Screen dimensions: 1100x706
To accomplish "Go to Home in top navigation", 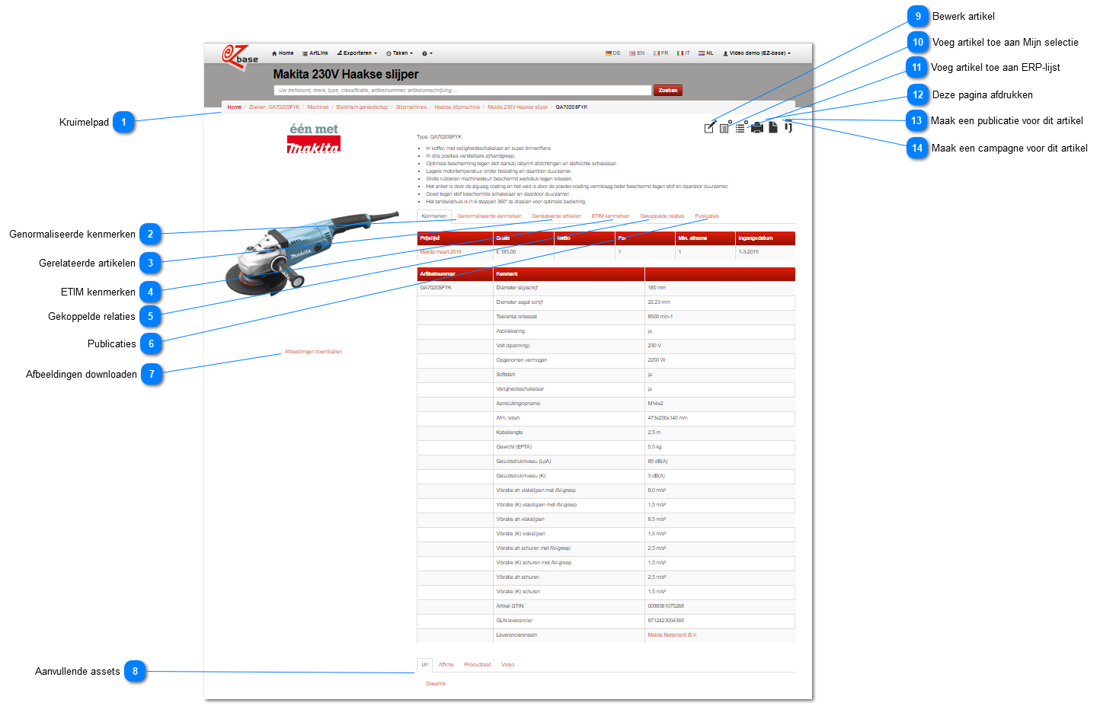I will click(x=283, y=53).
